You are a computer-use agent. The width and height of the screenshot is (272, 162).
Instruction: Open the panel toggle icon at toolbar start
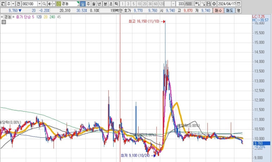click(x=3, y=4)
